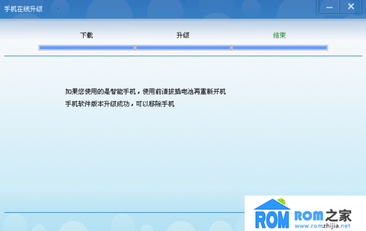
Task: Select the 升级 step label
Action: pyautogui.click(x=183, y=35)
